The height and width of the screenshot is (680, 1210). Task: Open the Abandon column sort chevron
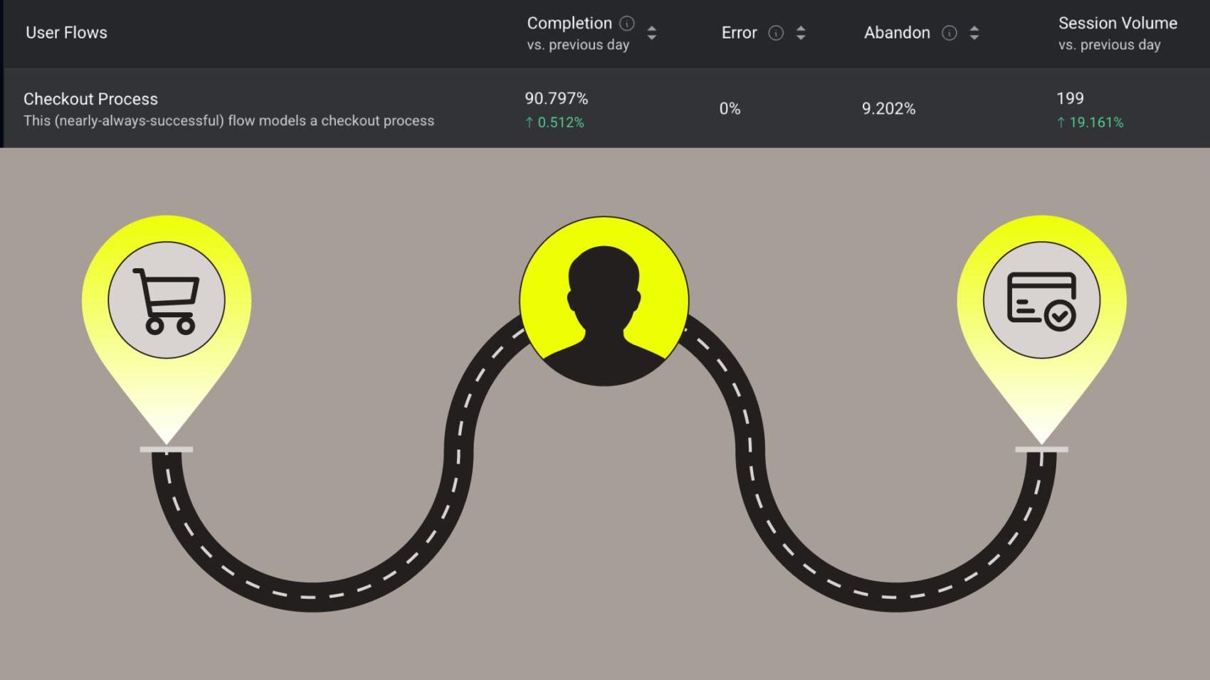click(x=974, y=33)
